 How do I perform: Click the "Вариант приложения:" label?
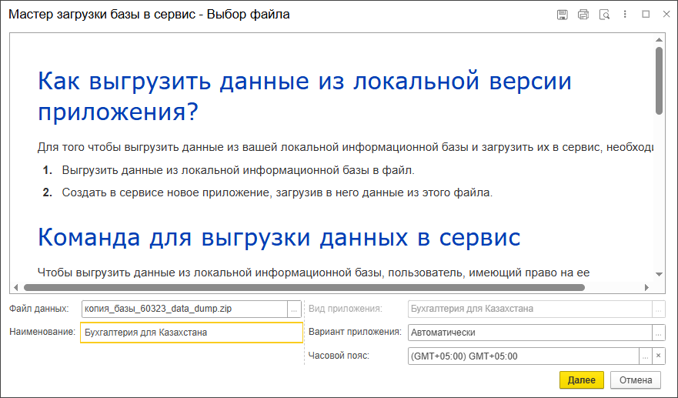[x=355, y=332]
